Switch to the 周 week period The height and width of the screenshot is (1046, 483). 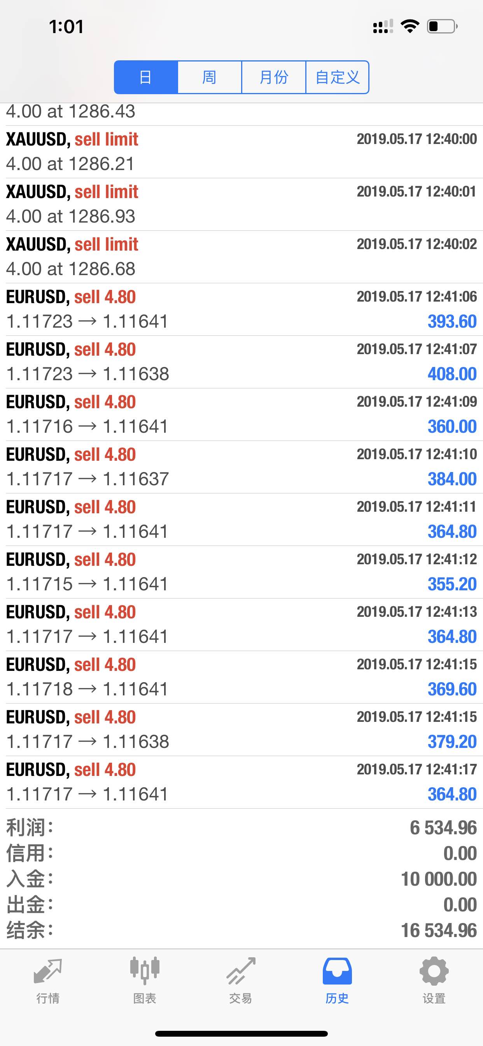pyautogui.click(x=210, y=77)
